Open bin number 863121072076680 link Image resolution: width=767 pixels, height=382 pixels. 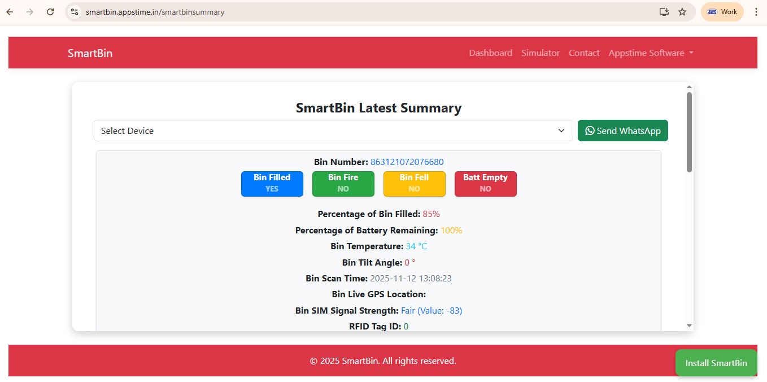point(407,162)
